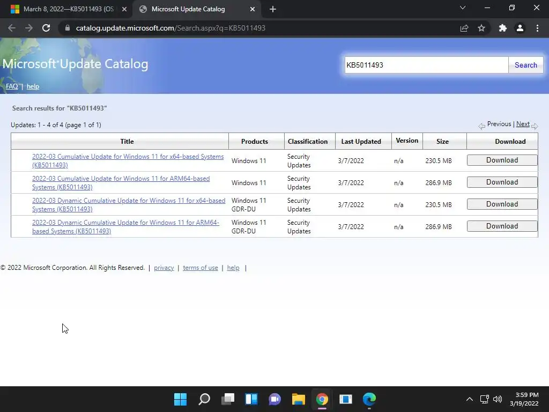This screenshot has width=549, height=412.
Task: Click the catalog search input field
Action: coord(426,65)
